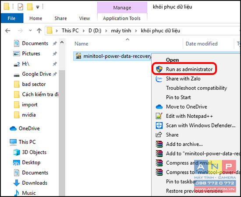Choose Compress to "minitool-power-da..." and email
The image size is (241, 197).
tap(203, 172)
